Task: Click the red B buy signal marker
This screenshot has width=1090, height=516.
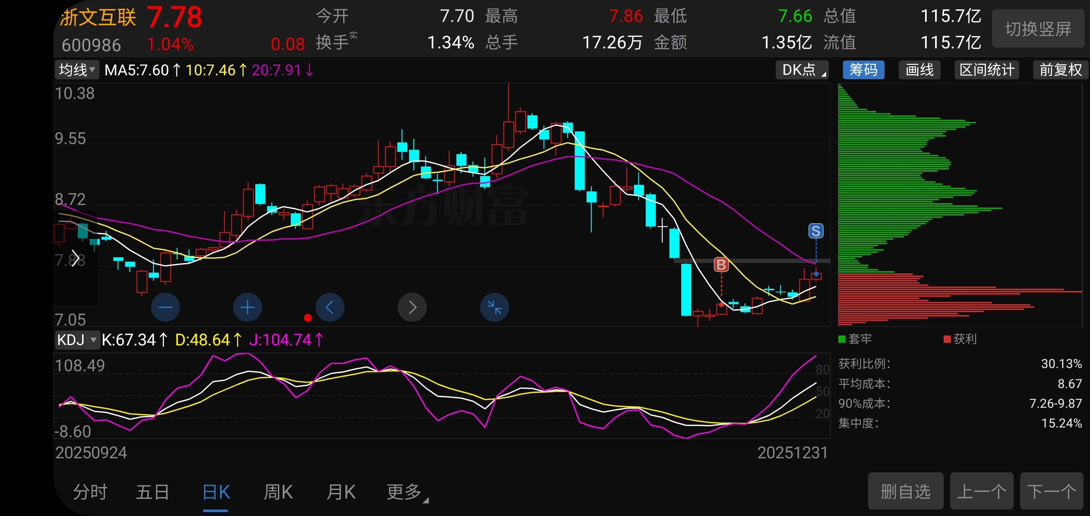Action: (x=721, y=265)
